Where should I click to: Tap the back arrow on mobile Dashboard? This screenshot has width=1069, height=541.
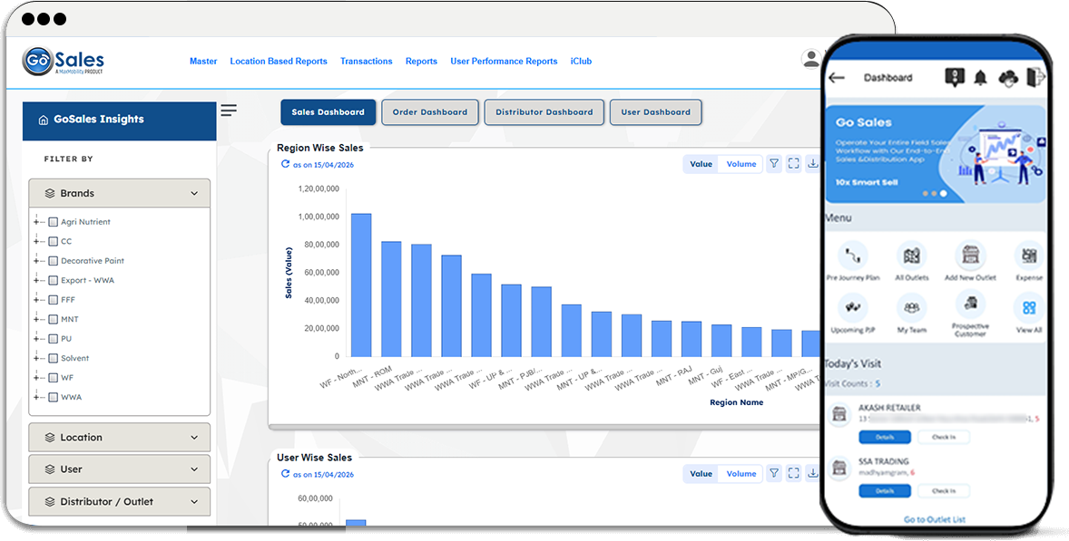point(837,78)
